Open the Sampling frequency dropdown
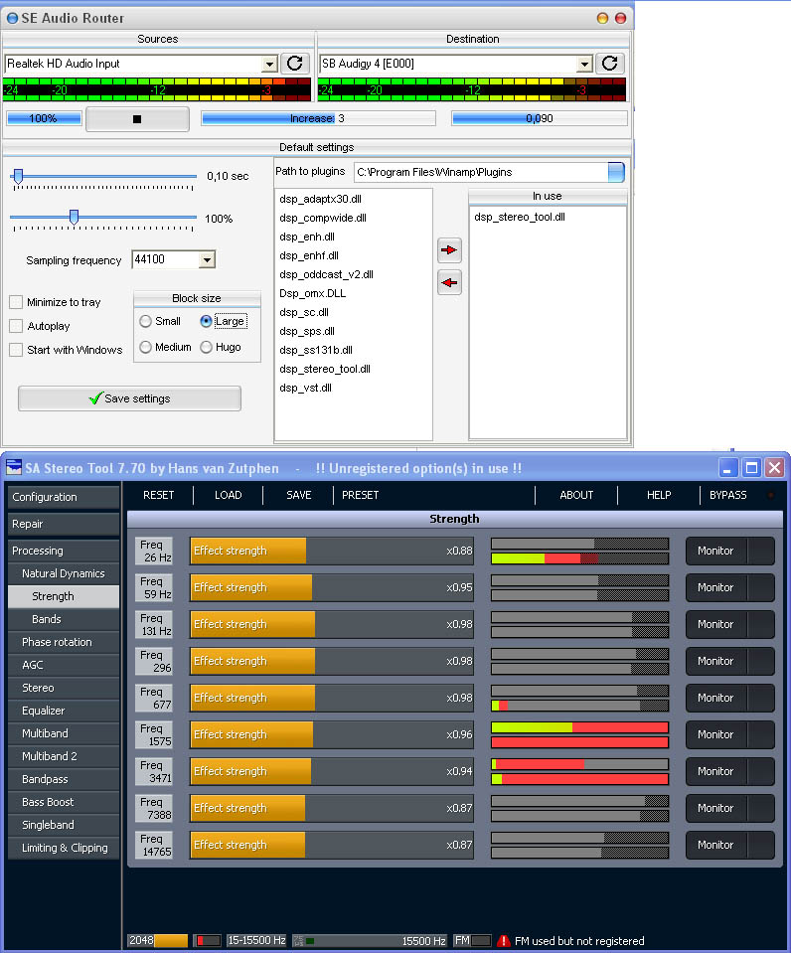 [207, 260]
